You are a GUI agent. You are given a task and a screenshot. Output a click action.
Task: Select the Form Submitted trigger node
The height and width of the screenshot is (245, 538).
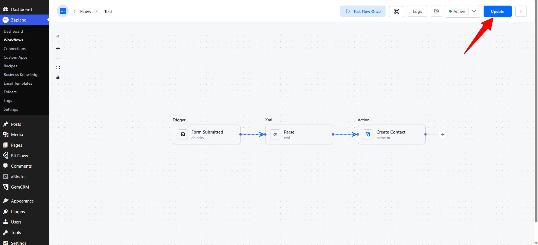tap(207, 134)
